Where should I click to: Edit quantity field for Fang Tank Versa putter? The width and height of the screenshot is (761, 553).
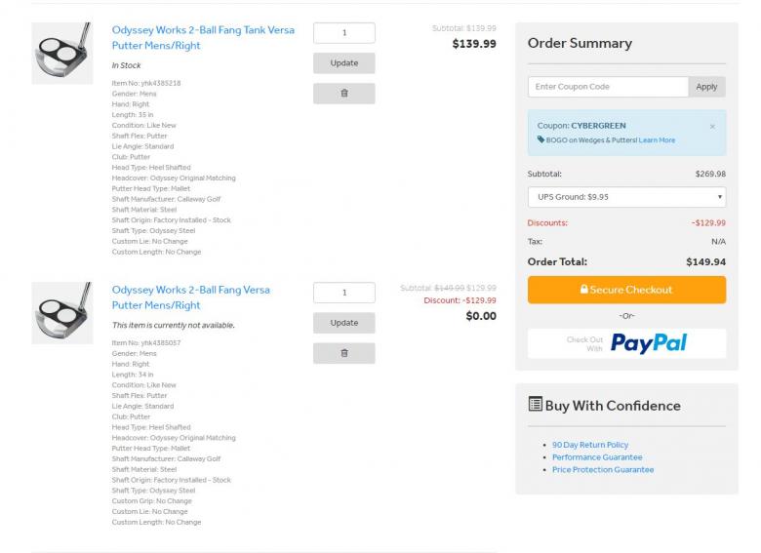(343, 33)
